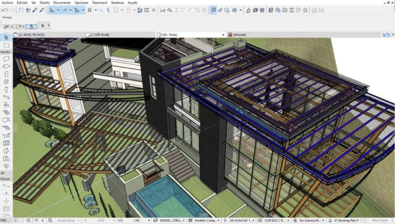Click the Undo arrow icon
Screen dimensions: 395x224
tap(5, 10)
